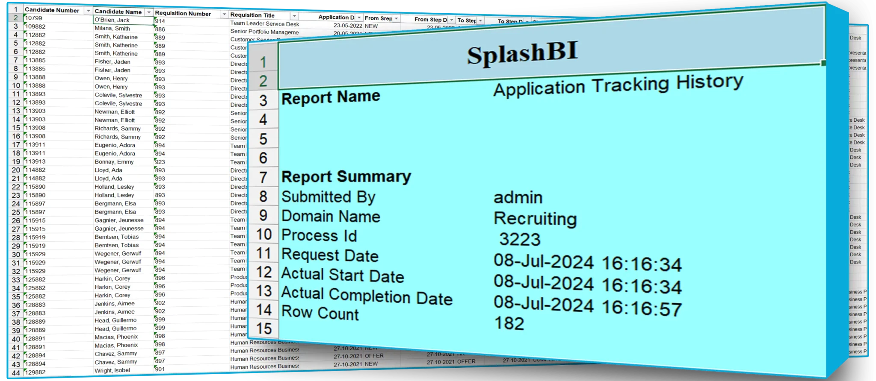Viewport: 876px width, 381px height.
Task: Click the Team Leader Service Desk cell
Action: point(264,24)
